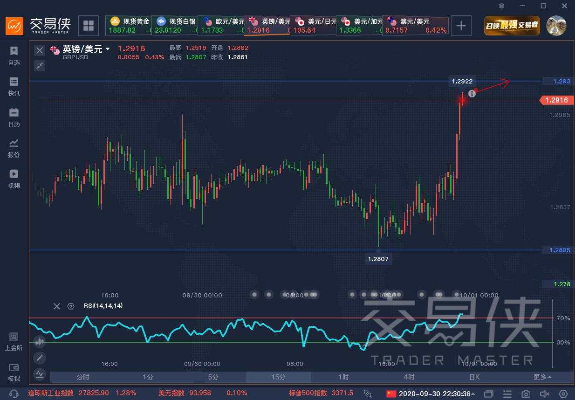Open settings gear in status bar

click(x=563, y=393)
